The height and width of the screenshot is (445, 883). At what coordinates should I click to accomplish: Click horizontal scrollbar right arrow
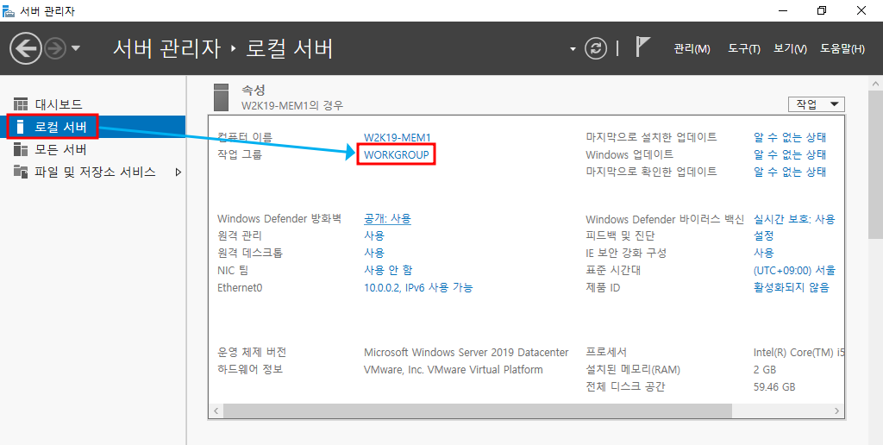tap(837, 411)
